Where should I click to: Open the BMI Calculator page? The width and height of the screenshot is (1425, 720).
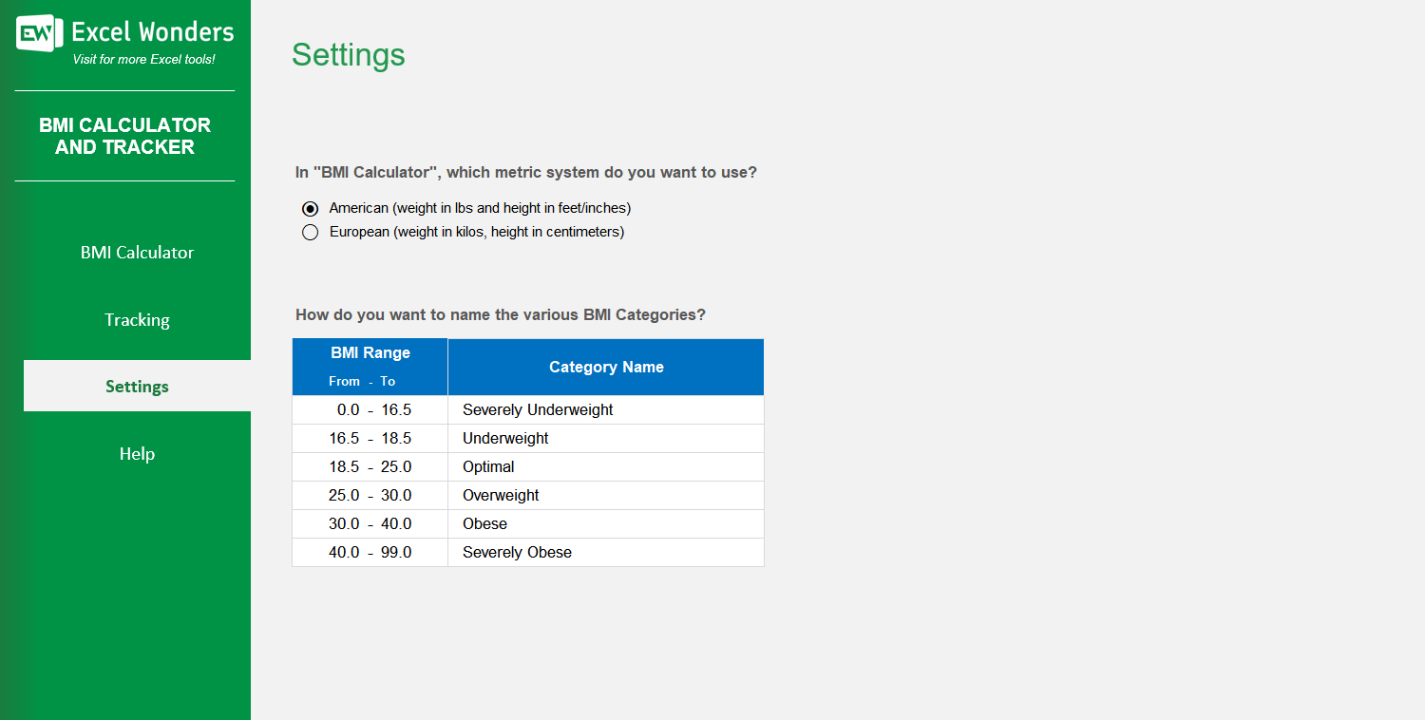[x=137, y=252]
